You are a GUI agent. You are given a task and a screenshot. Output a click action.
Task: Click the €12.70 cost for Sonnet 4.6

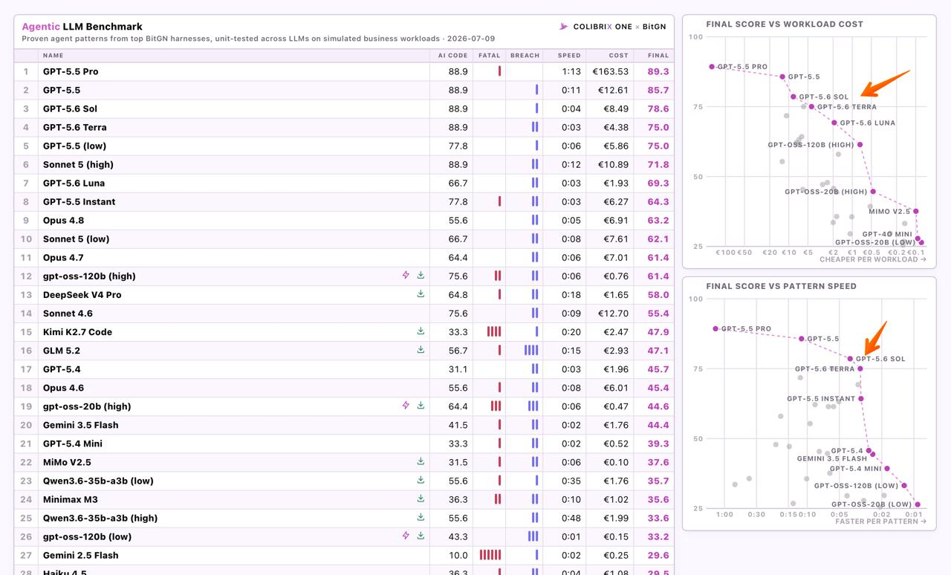(614, 313)
